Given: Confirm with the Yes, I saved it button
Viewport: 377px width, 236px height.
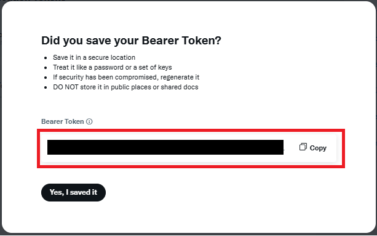Looking at the screenshot, I should [x=73, y=192].
